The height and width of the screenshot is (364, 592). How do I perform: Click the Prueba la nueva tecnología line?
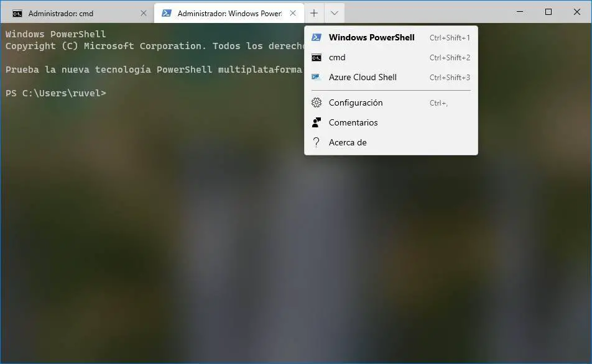click(x=154, y=70)
